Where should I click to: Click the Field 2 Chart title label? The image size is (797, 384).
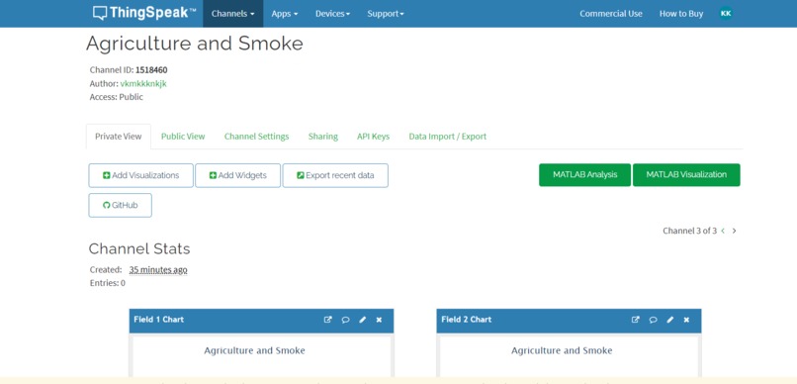[466, 320]
